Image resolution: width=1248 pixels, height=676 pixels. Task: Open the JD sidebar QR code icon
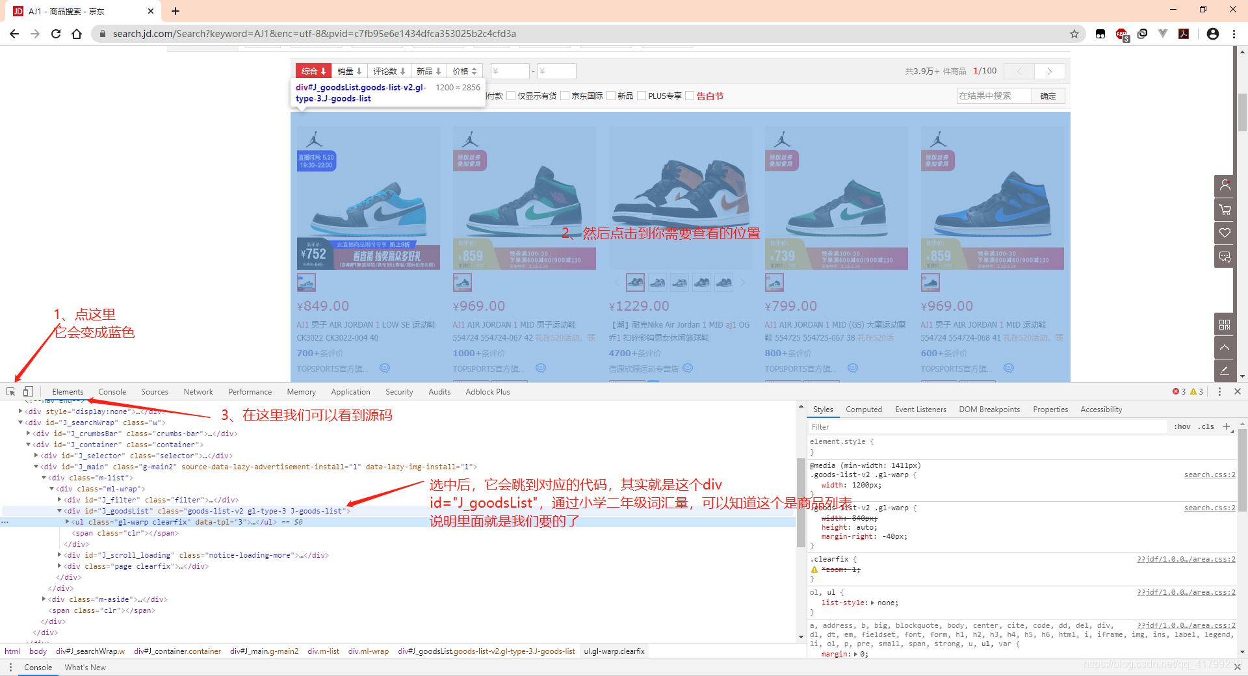(x=1225, y=324)
